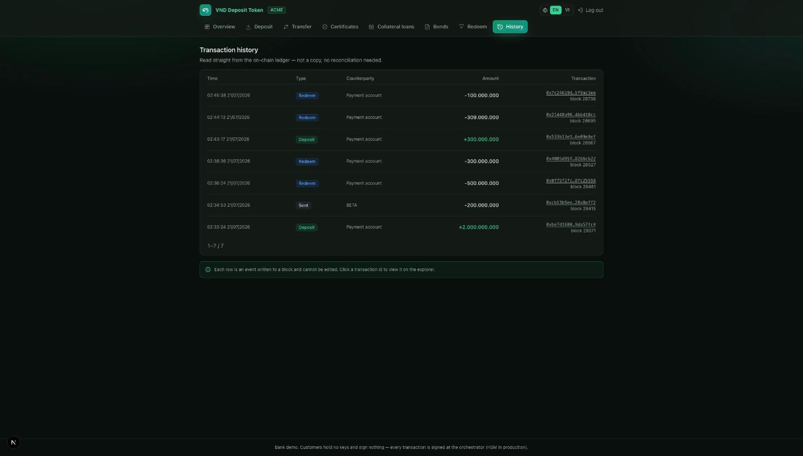Click the Time column header
This screenshot has height=456, width=803.
tap(212, 79)
